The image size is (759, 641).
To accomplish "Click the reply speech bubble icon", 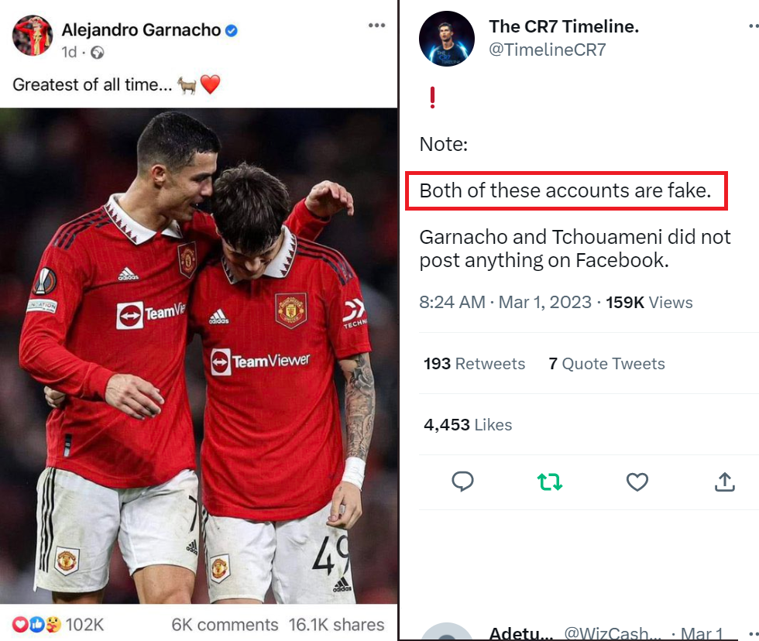I will [x=462, y=482].
